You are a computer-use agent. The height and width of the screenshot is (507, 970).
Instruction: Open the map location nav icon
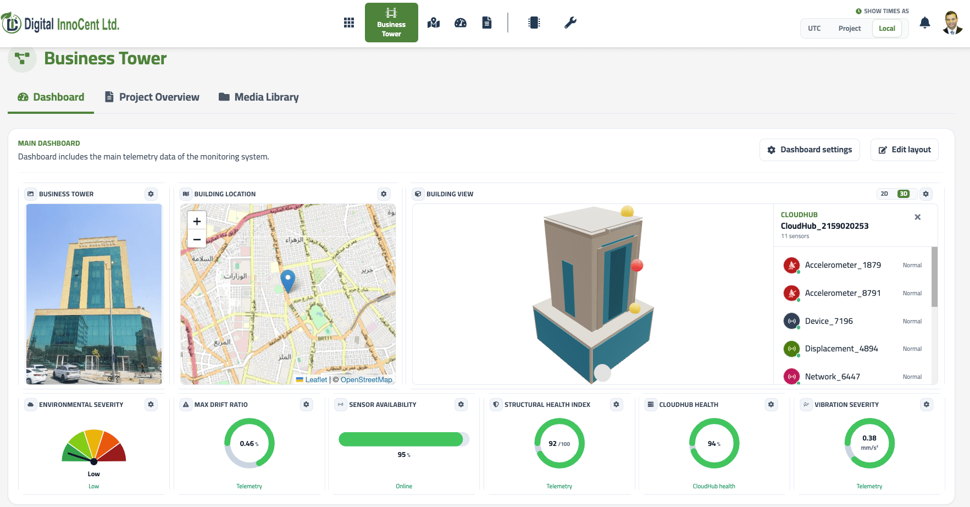(x=434, y=23)
